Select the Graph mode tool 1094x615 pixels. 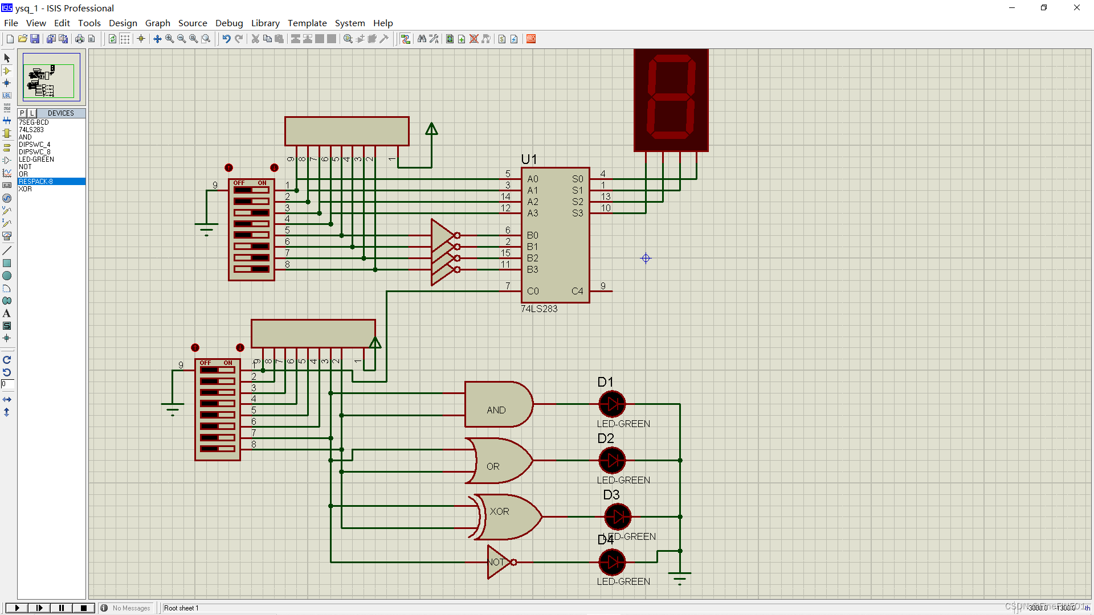coord(7,173)
